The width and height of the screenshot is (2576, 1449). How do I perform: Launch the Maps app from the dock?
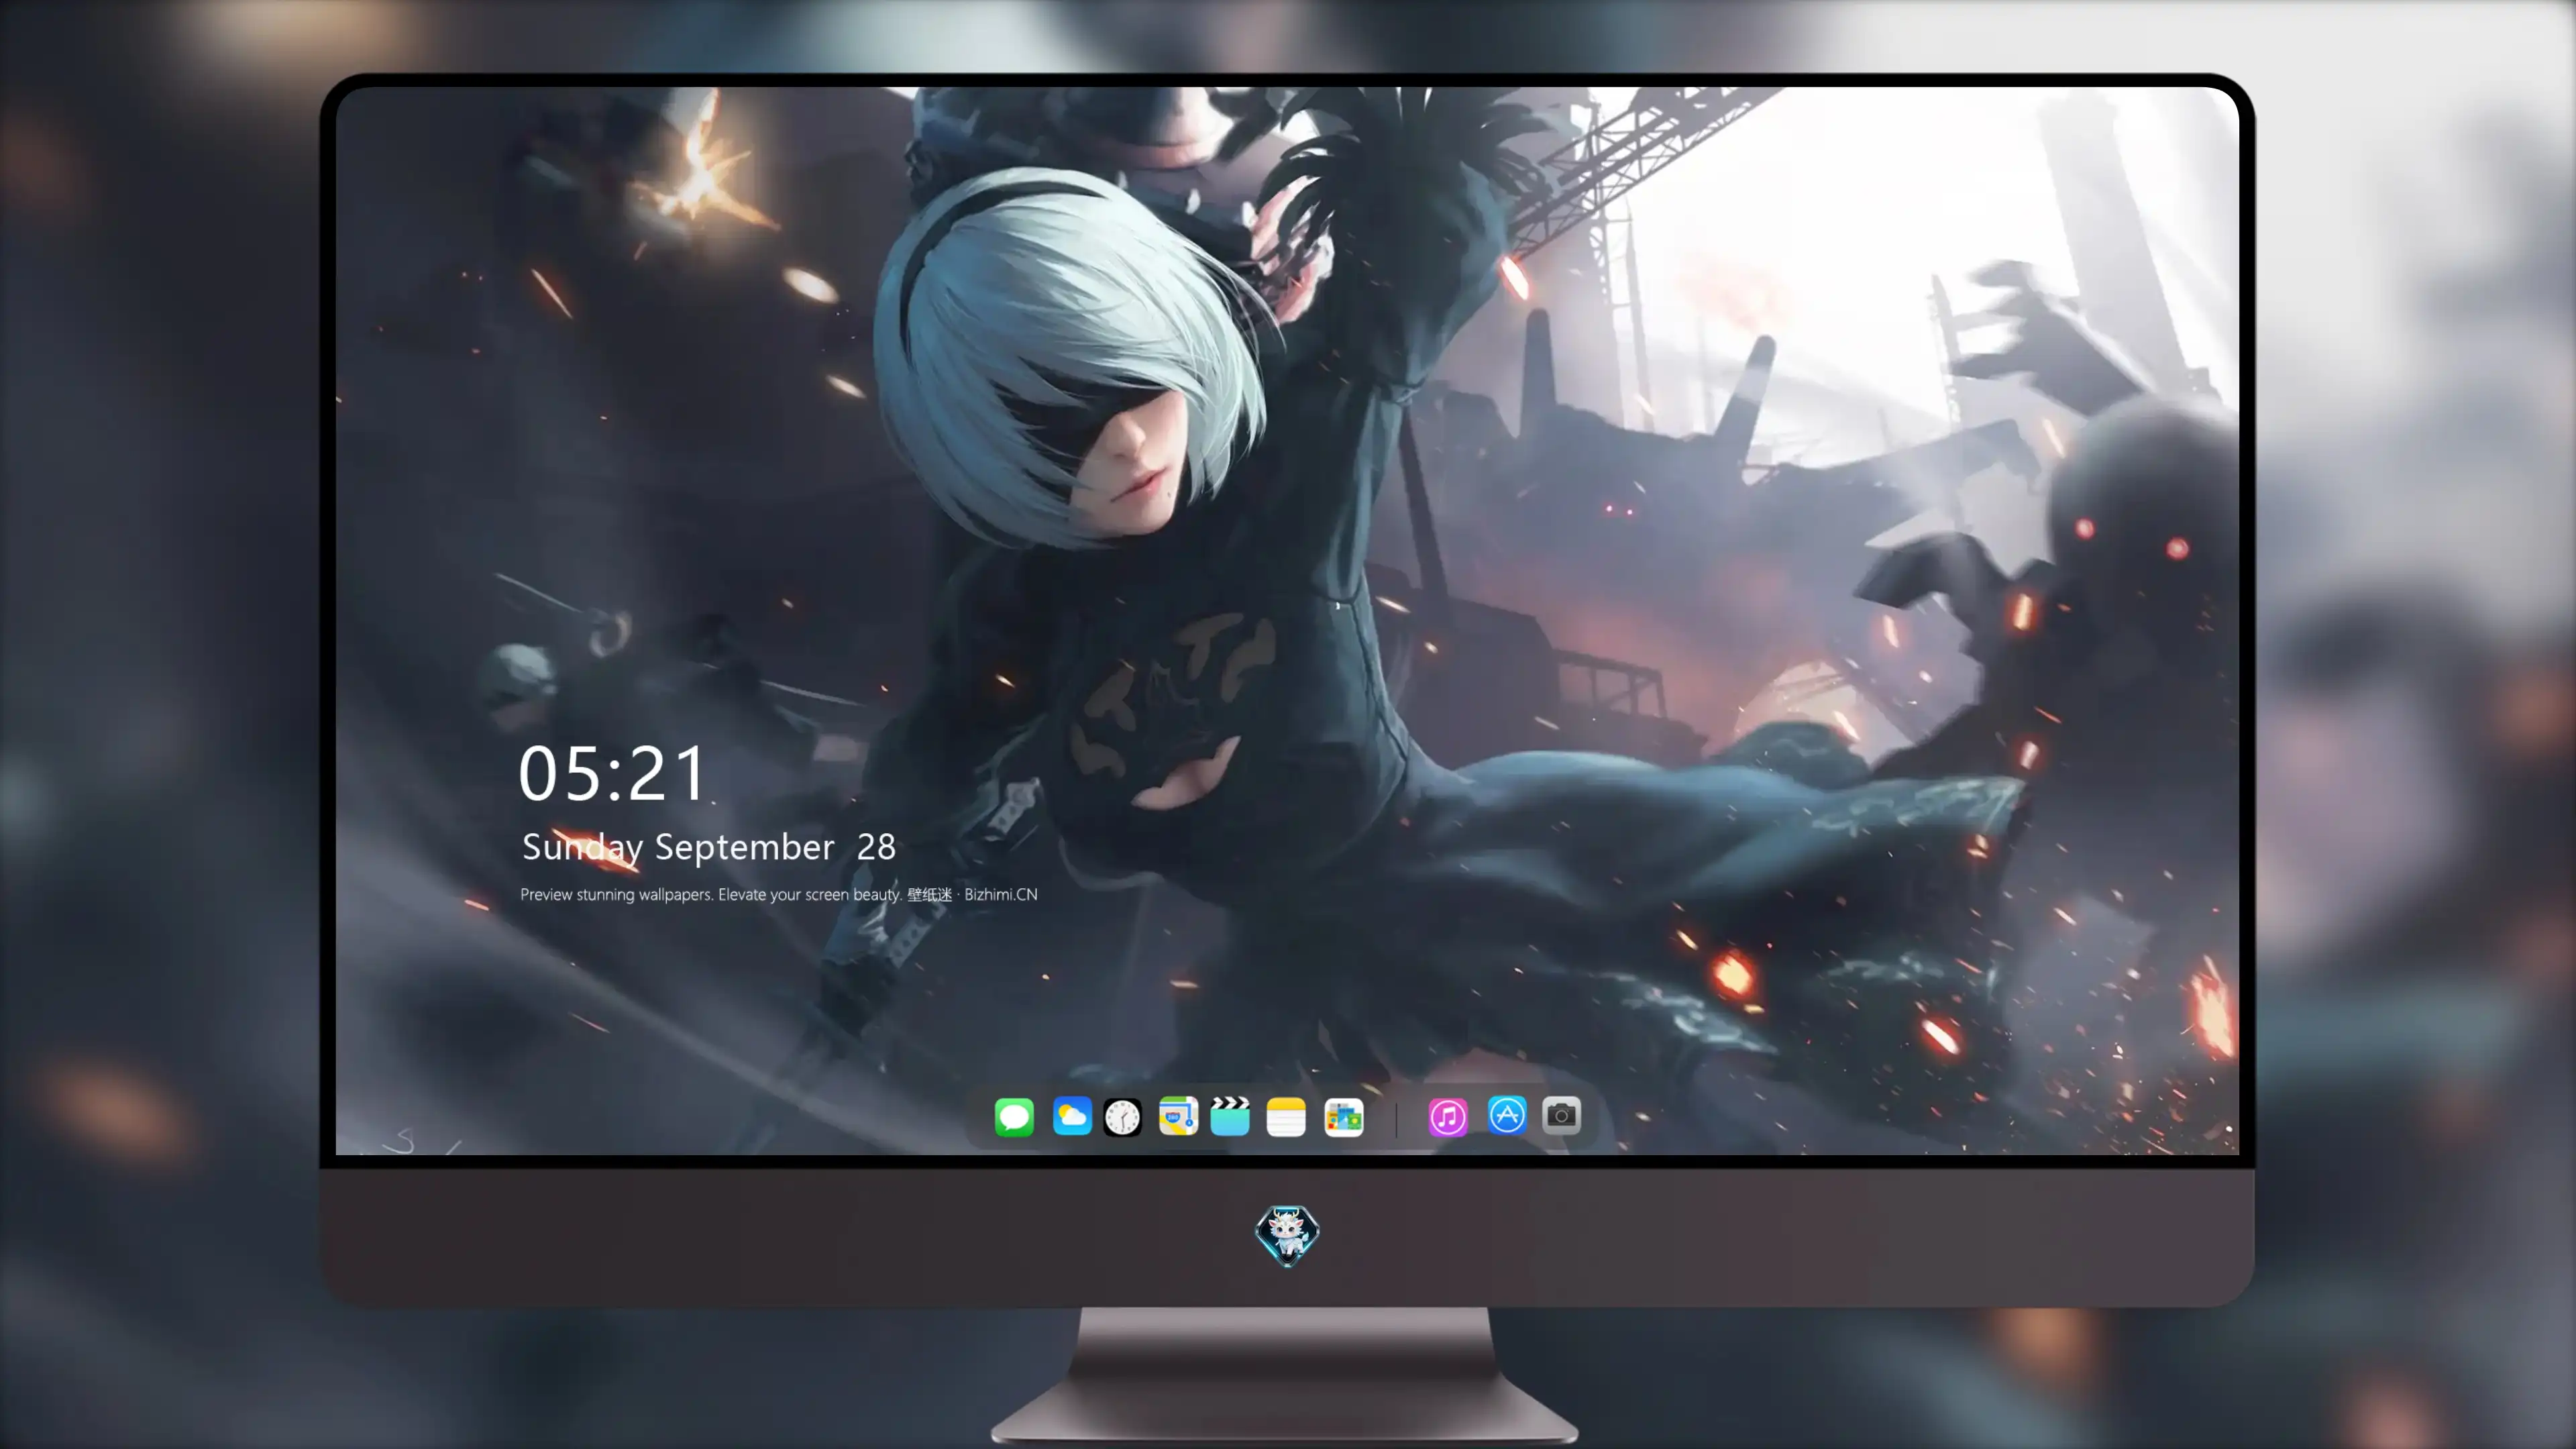pos(1178,1116)
